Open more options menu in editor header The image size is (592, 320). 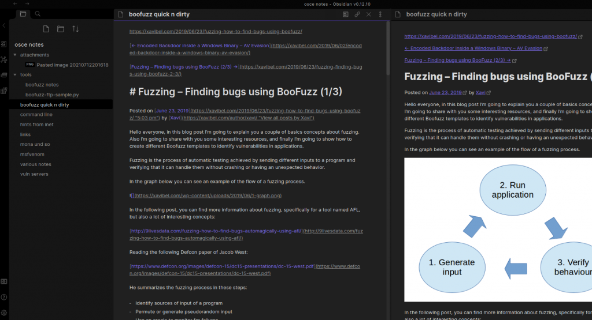380,14
